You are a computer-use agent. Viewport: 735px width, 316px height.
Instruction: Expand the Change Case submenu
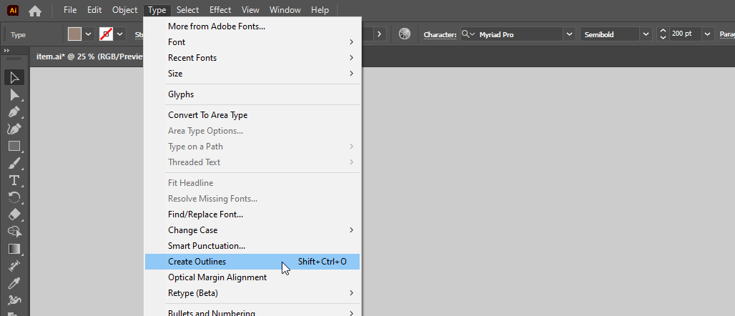[x=252, y=230]
